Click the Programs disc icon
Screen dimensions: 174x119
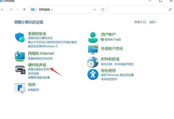click(20, 88)
